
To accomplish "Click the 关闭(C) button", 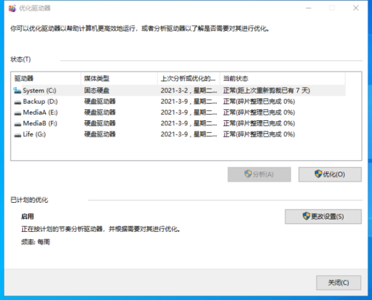I will point(339,283).
